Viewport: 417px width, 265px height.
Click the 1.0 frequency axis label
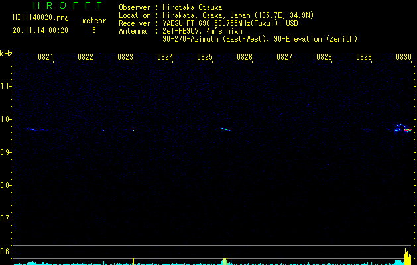pyautogui.click(x=5, y=119)
